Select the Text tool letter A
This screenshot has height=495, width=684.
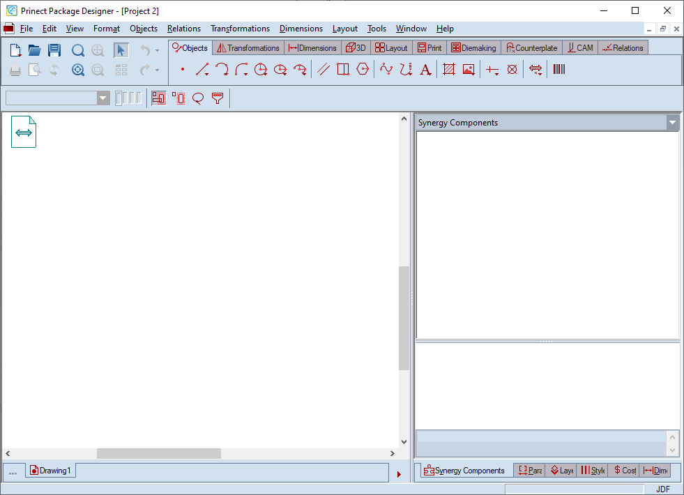[425, 69]
